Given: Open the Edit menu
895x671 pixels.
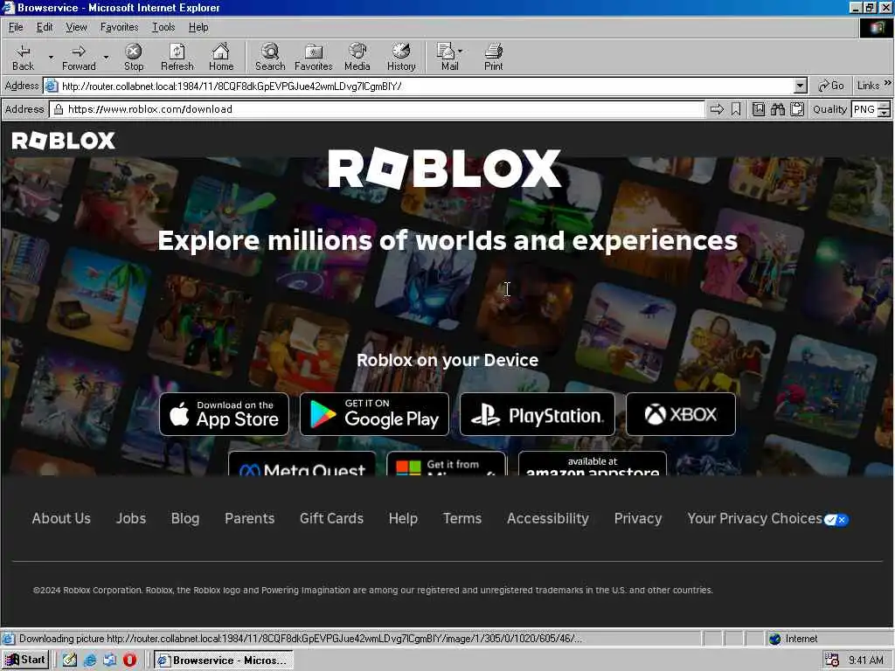Looking at the screenshot, I should click(x=45, y=27).
